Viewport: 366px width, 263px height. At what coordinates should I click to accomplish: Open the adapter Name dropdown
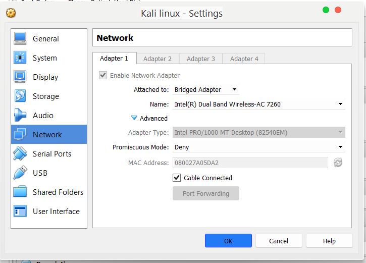pos(259,104)
